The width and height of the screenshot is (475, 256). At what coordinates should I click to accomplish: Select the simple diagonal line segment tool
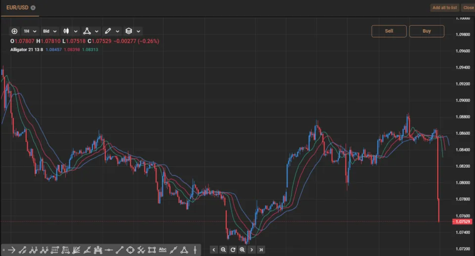(x=119, y=250)
